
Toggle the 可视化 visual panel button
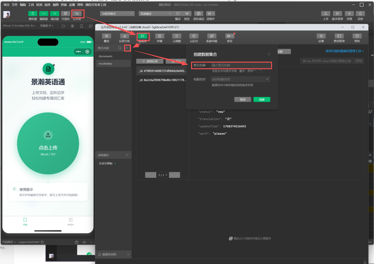pyautogui.click(x=65, y=14)
